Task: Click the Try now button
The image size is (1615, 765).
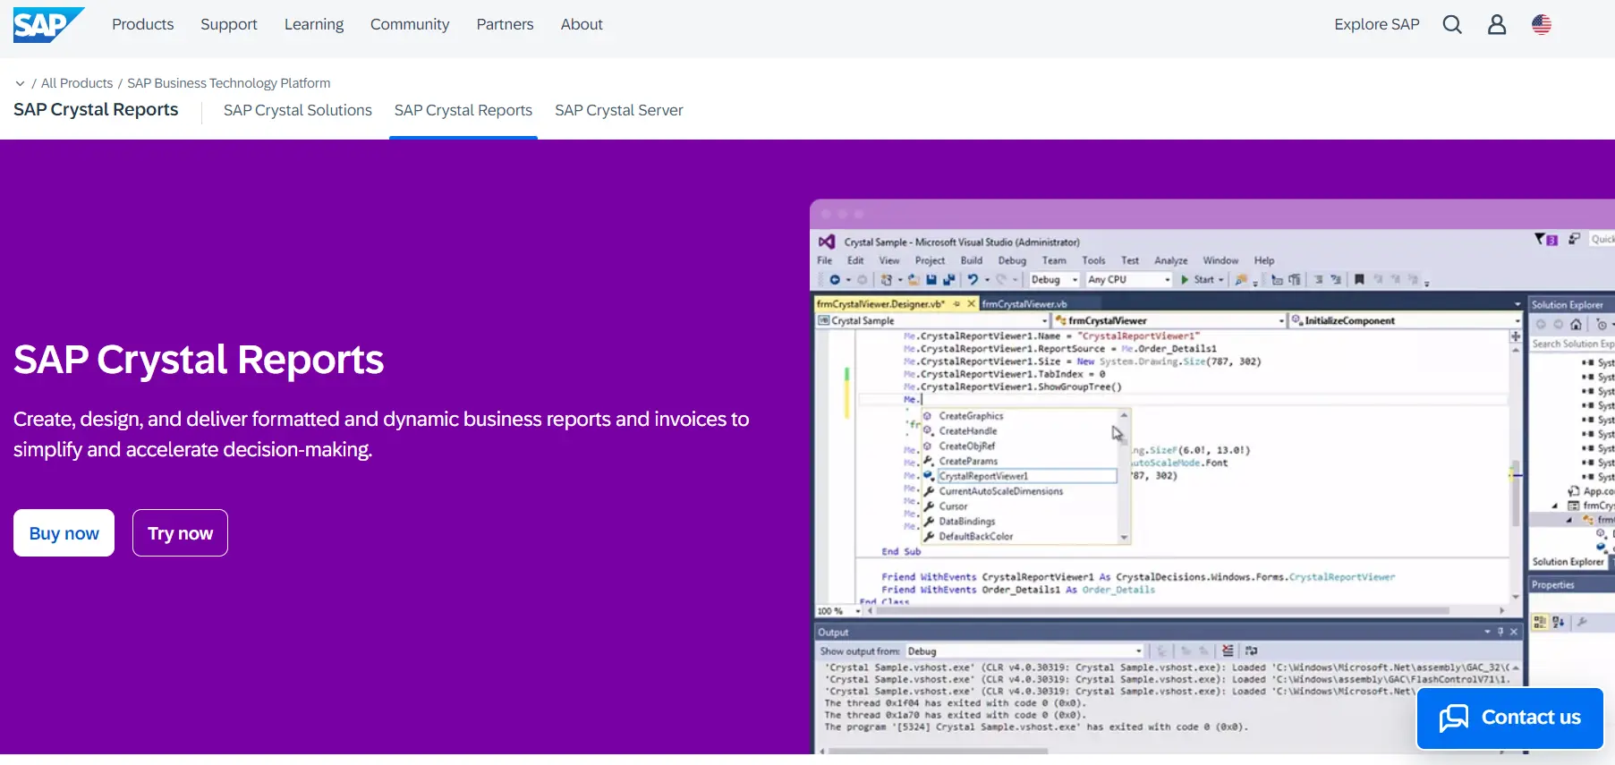Action: coord(180,533)
